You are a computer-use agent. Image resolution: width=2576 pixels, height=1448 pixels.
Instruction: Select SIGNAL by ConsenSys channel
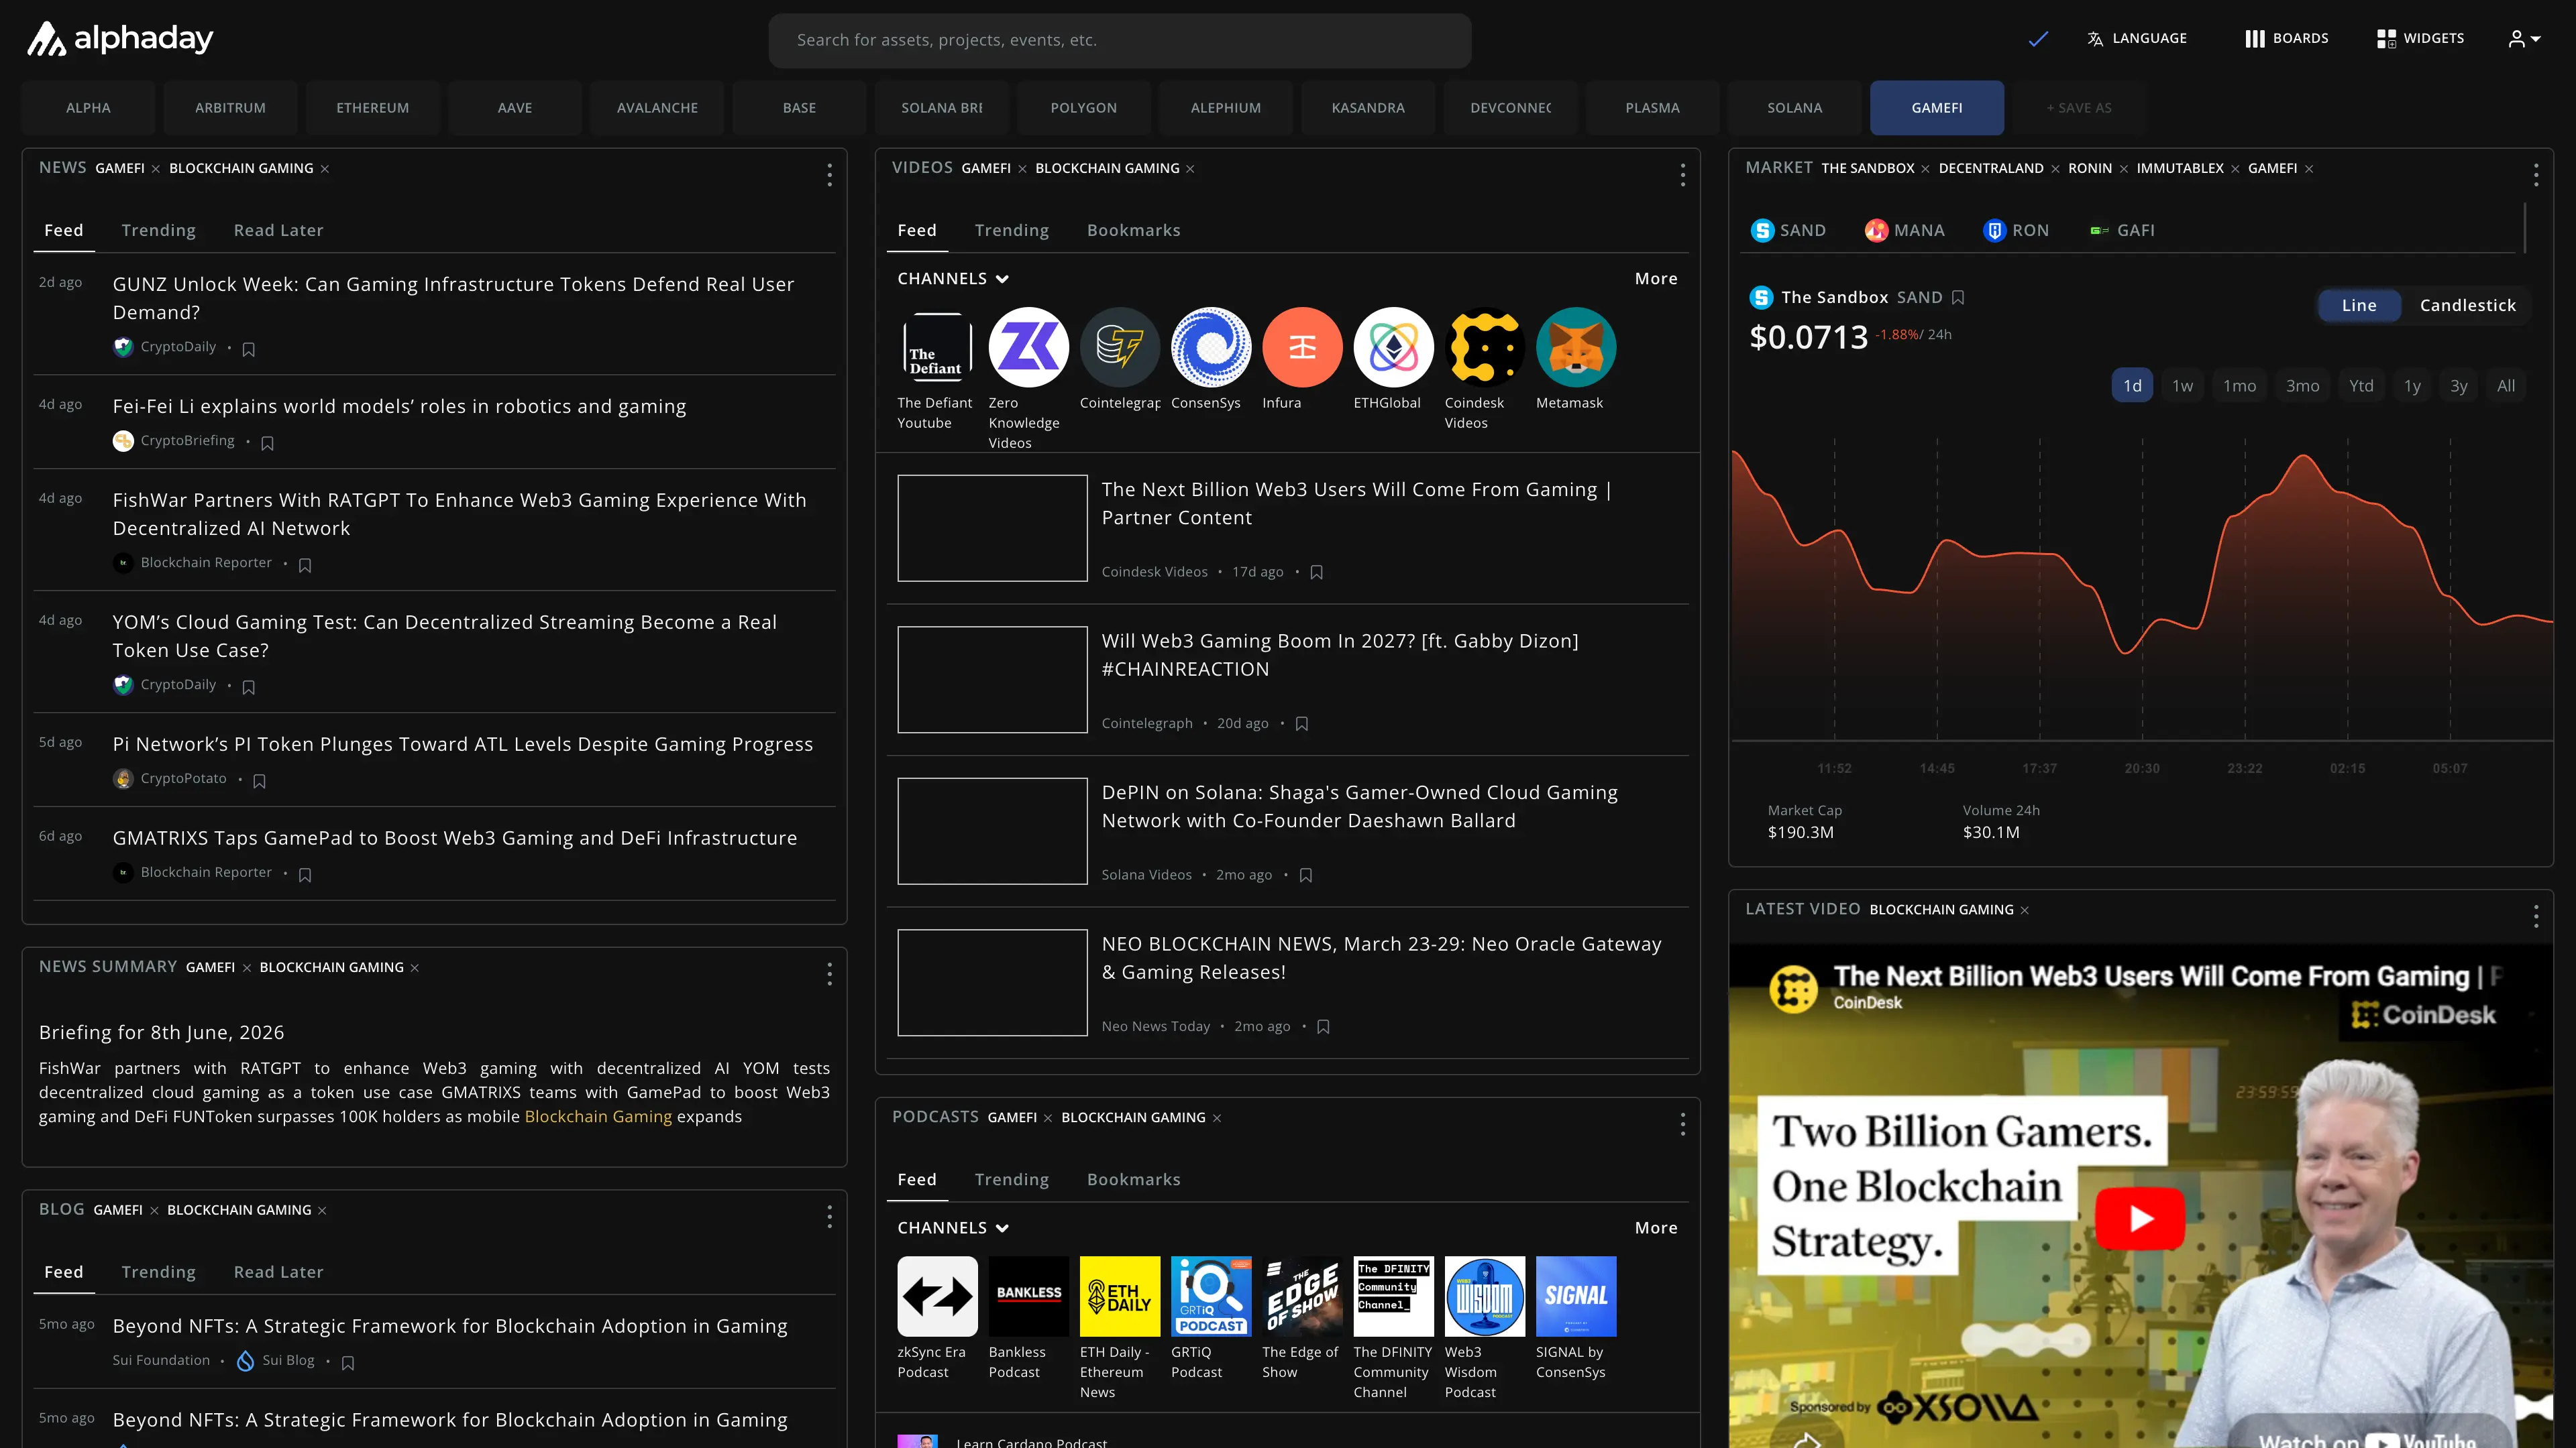point(1576,1296)
